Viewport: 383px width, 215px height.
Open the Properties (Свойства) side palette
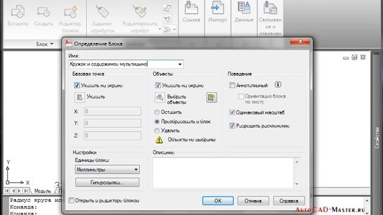tap(376, 138)
